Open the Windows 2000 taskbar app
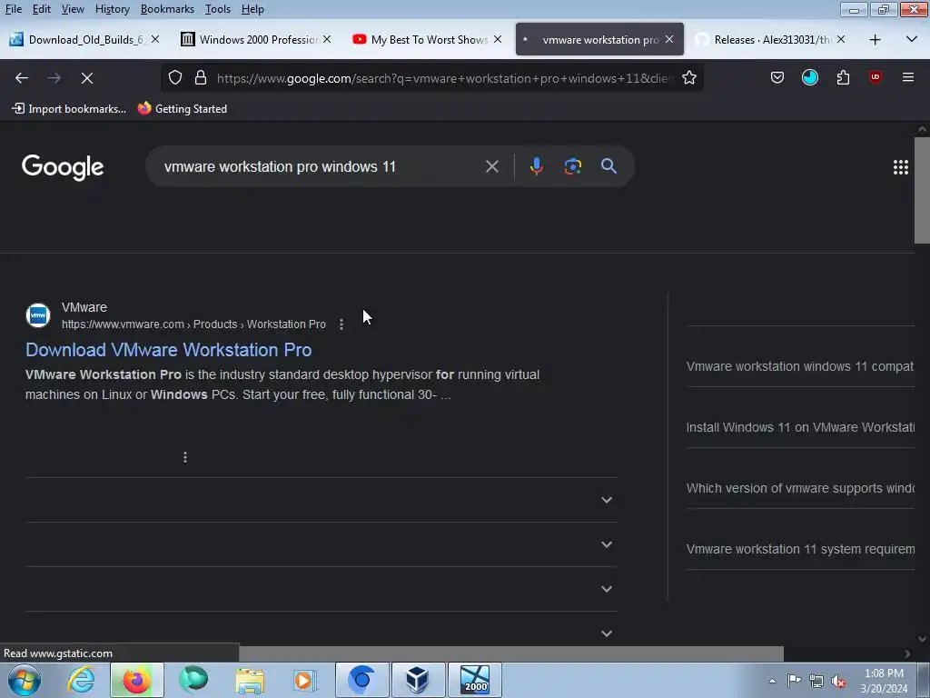 (474, 680)
